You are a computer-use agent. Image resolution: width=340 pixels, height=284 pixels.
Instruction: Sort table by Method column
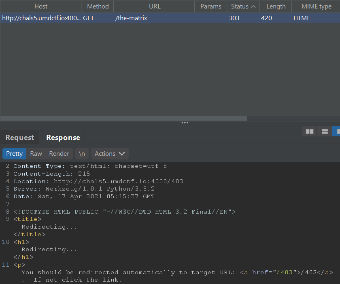pyautogui.click(x=98, y=6)
